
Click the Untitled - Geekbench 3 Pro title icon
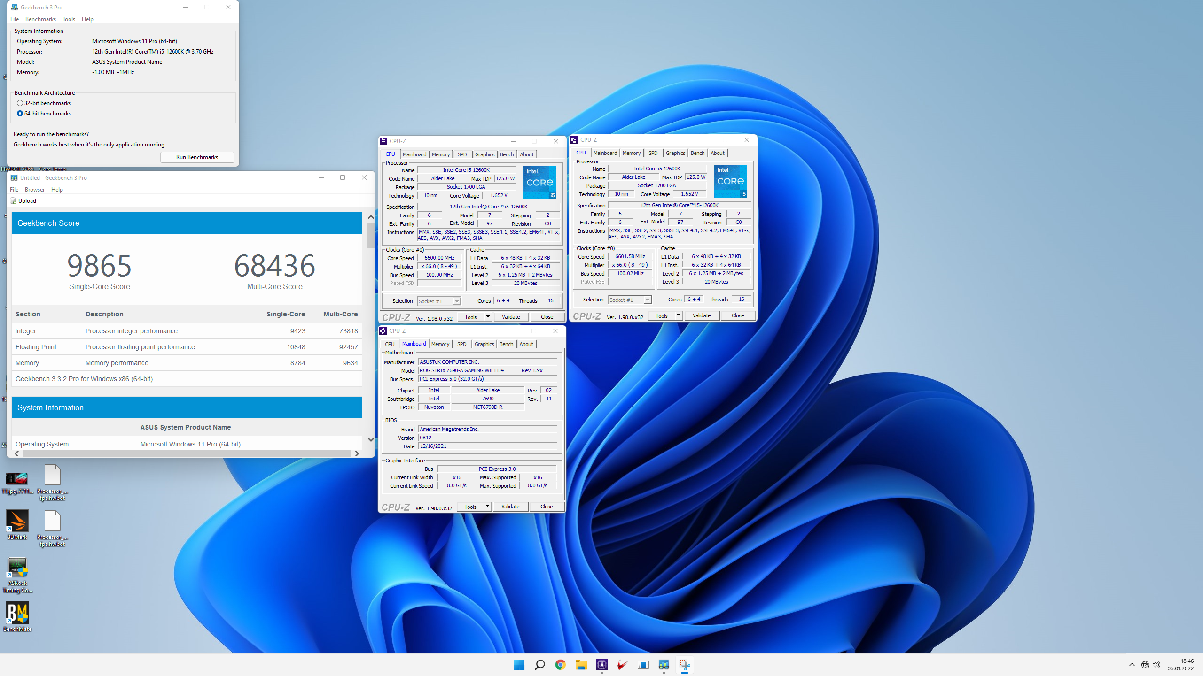point(14,177)
